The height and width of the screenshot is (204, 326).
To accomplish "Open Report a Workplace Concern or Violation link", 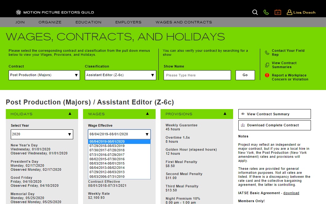I will pyautogui.click(x=290, y=77).
